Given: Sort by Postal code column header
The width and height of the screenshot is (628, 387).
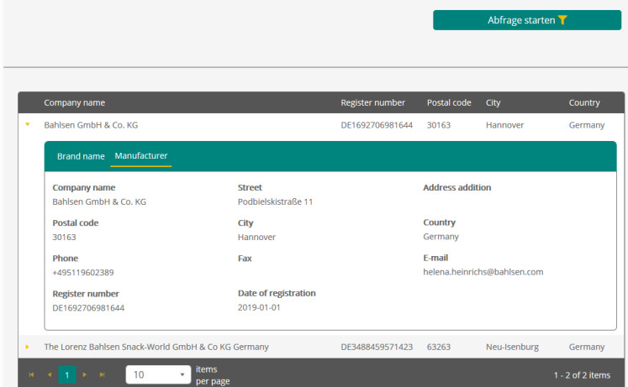Looking at the screenshot, I should pyautogui.click(x=449, y=102).
